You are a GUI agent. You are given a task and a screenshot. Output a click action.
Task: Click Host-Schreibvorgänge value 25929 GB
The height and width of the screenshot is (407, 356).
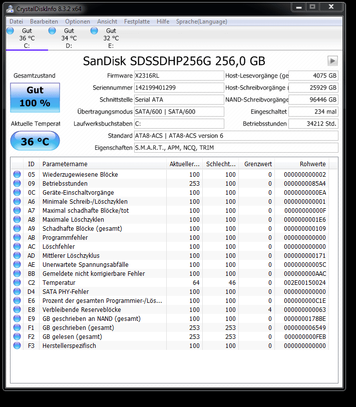point(313,88)
